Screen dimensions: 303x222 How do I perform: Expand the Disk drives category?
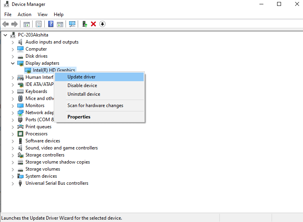tap(13, 56)
